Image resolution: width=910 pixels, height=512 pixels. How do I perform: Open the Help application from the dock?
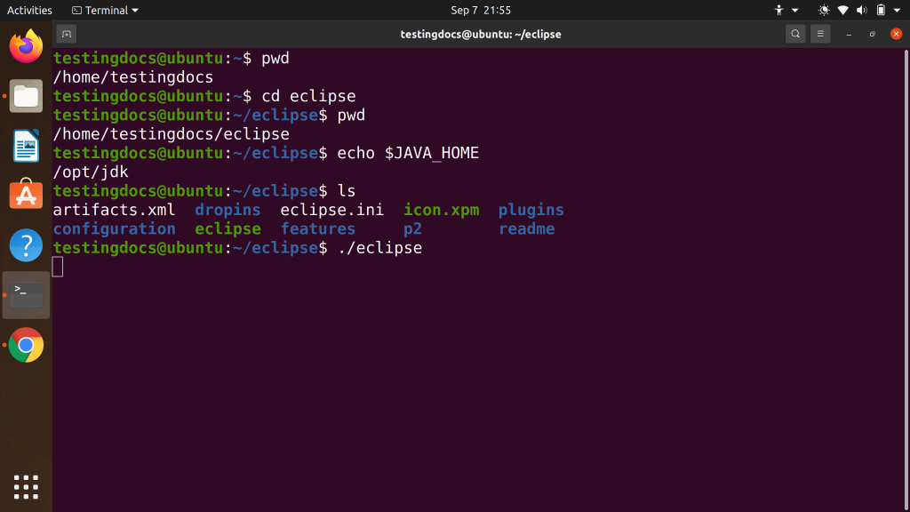coord(26,243)
